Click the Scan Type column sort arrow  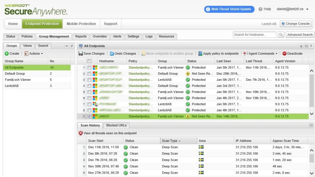(179, 141)
